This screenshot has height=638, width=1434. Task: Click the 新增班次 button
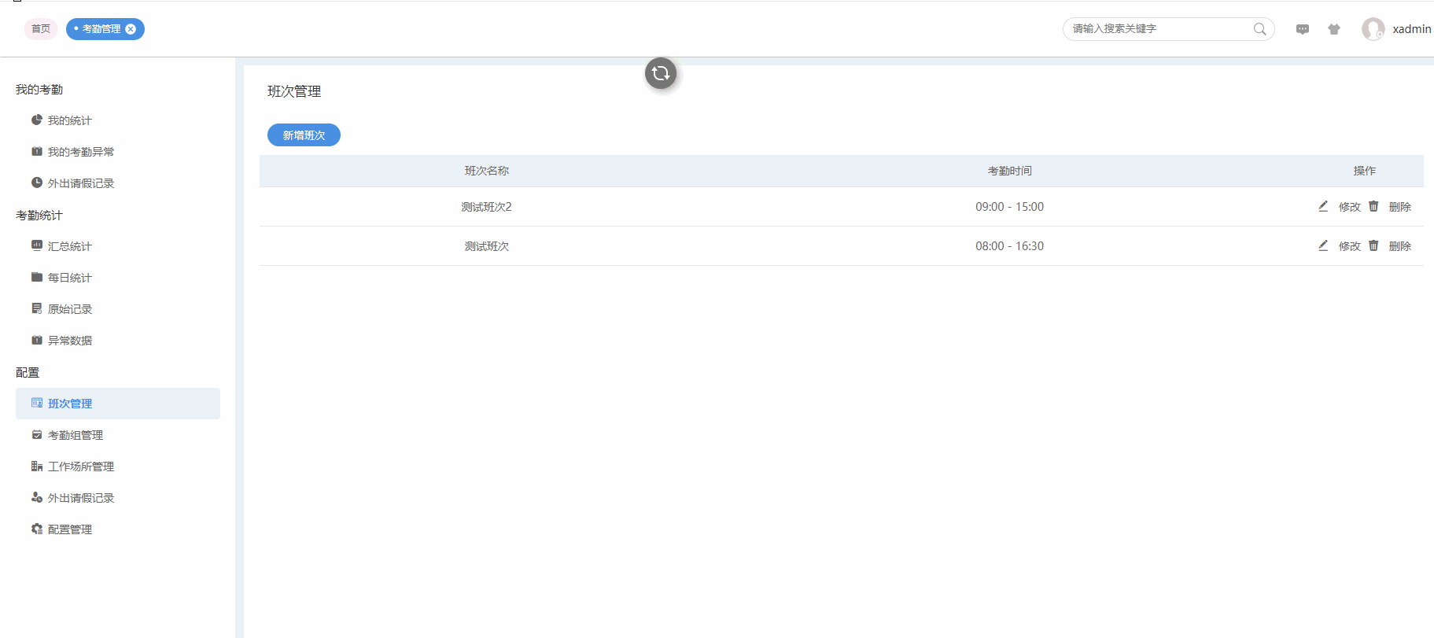coord(304,135)
